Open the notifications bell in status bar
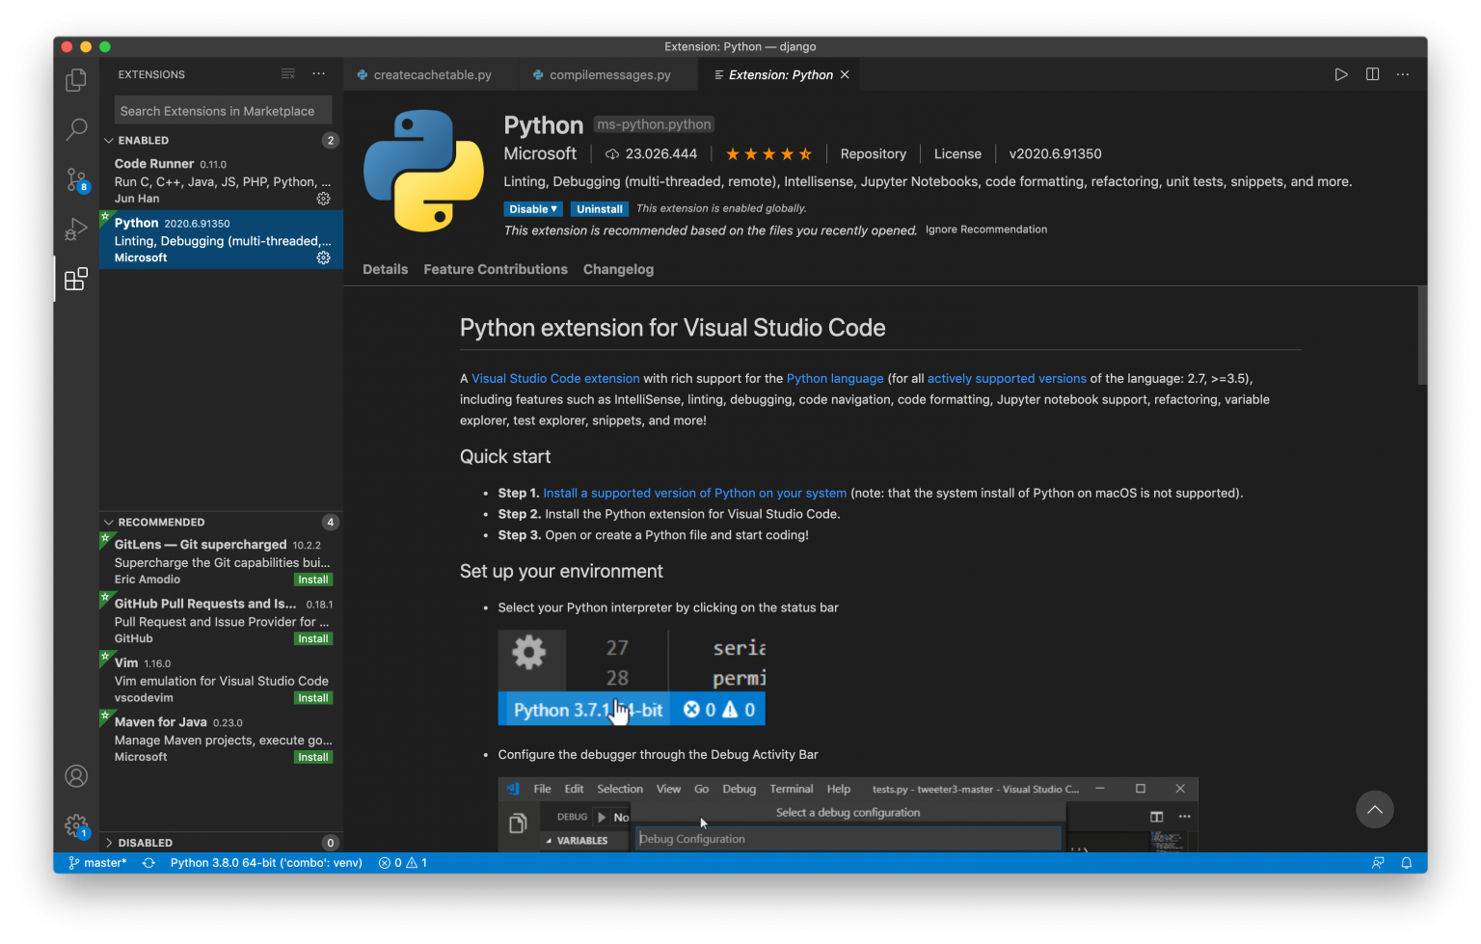Screen dimensions: 1481x944 [x=1406, y=862]
